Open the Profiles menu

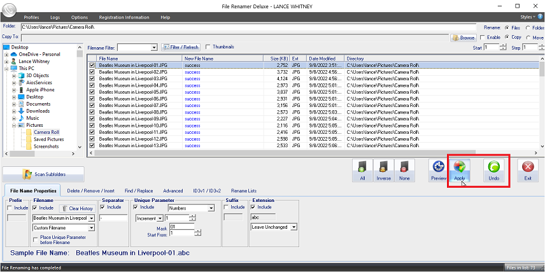(31, 17)
